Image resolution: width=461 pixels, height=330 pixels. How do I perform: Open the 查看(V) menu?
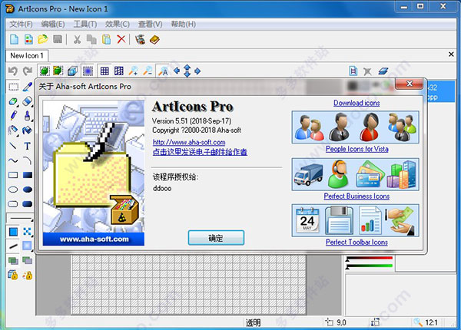coord(151,24)
